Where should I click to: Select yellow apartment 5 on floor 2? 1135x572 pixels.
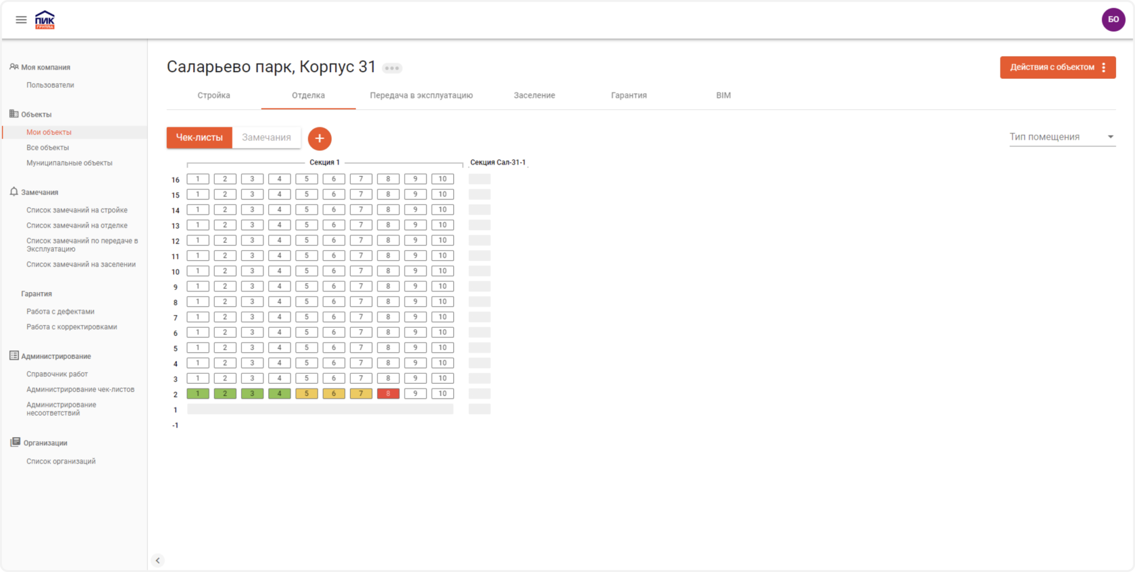click(x=307, y=394)
